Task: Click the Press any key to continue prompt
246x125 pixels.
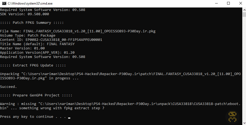Action: pos(33,117)
